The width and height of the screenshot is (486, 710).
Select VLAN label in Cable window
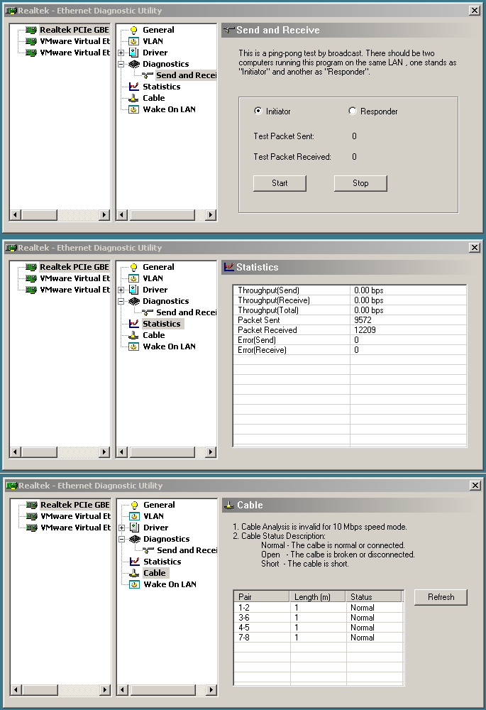click(153, 516)
